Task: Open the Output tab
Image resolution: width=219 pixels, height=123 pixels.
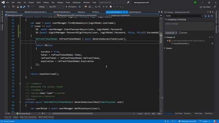Action: 15,117
